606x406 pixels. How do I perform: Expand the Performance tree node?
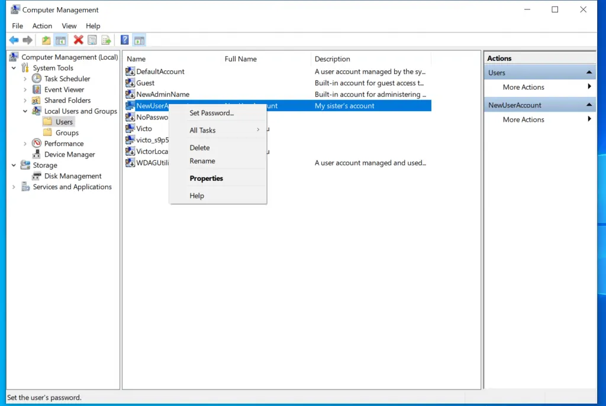pyautogui.click(x=25, y=143)
